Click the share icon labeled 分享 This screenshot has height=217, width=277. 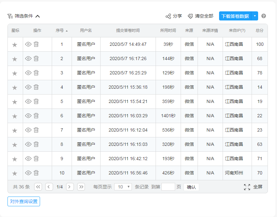(168, 16)
